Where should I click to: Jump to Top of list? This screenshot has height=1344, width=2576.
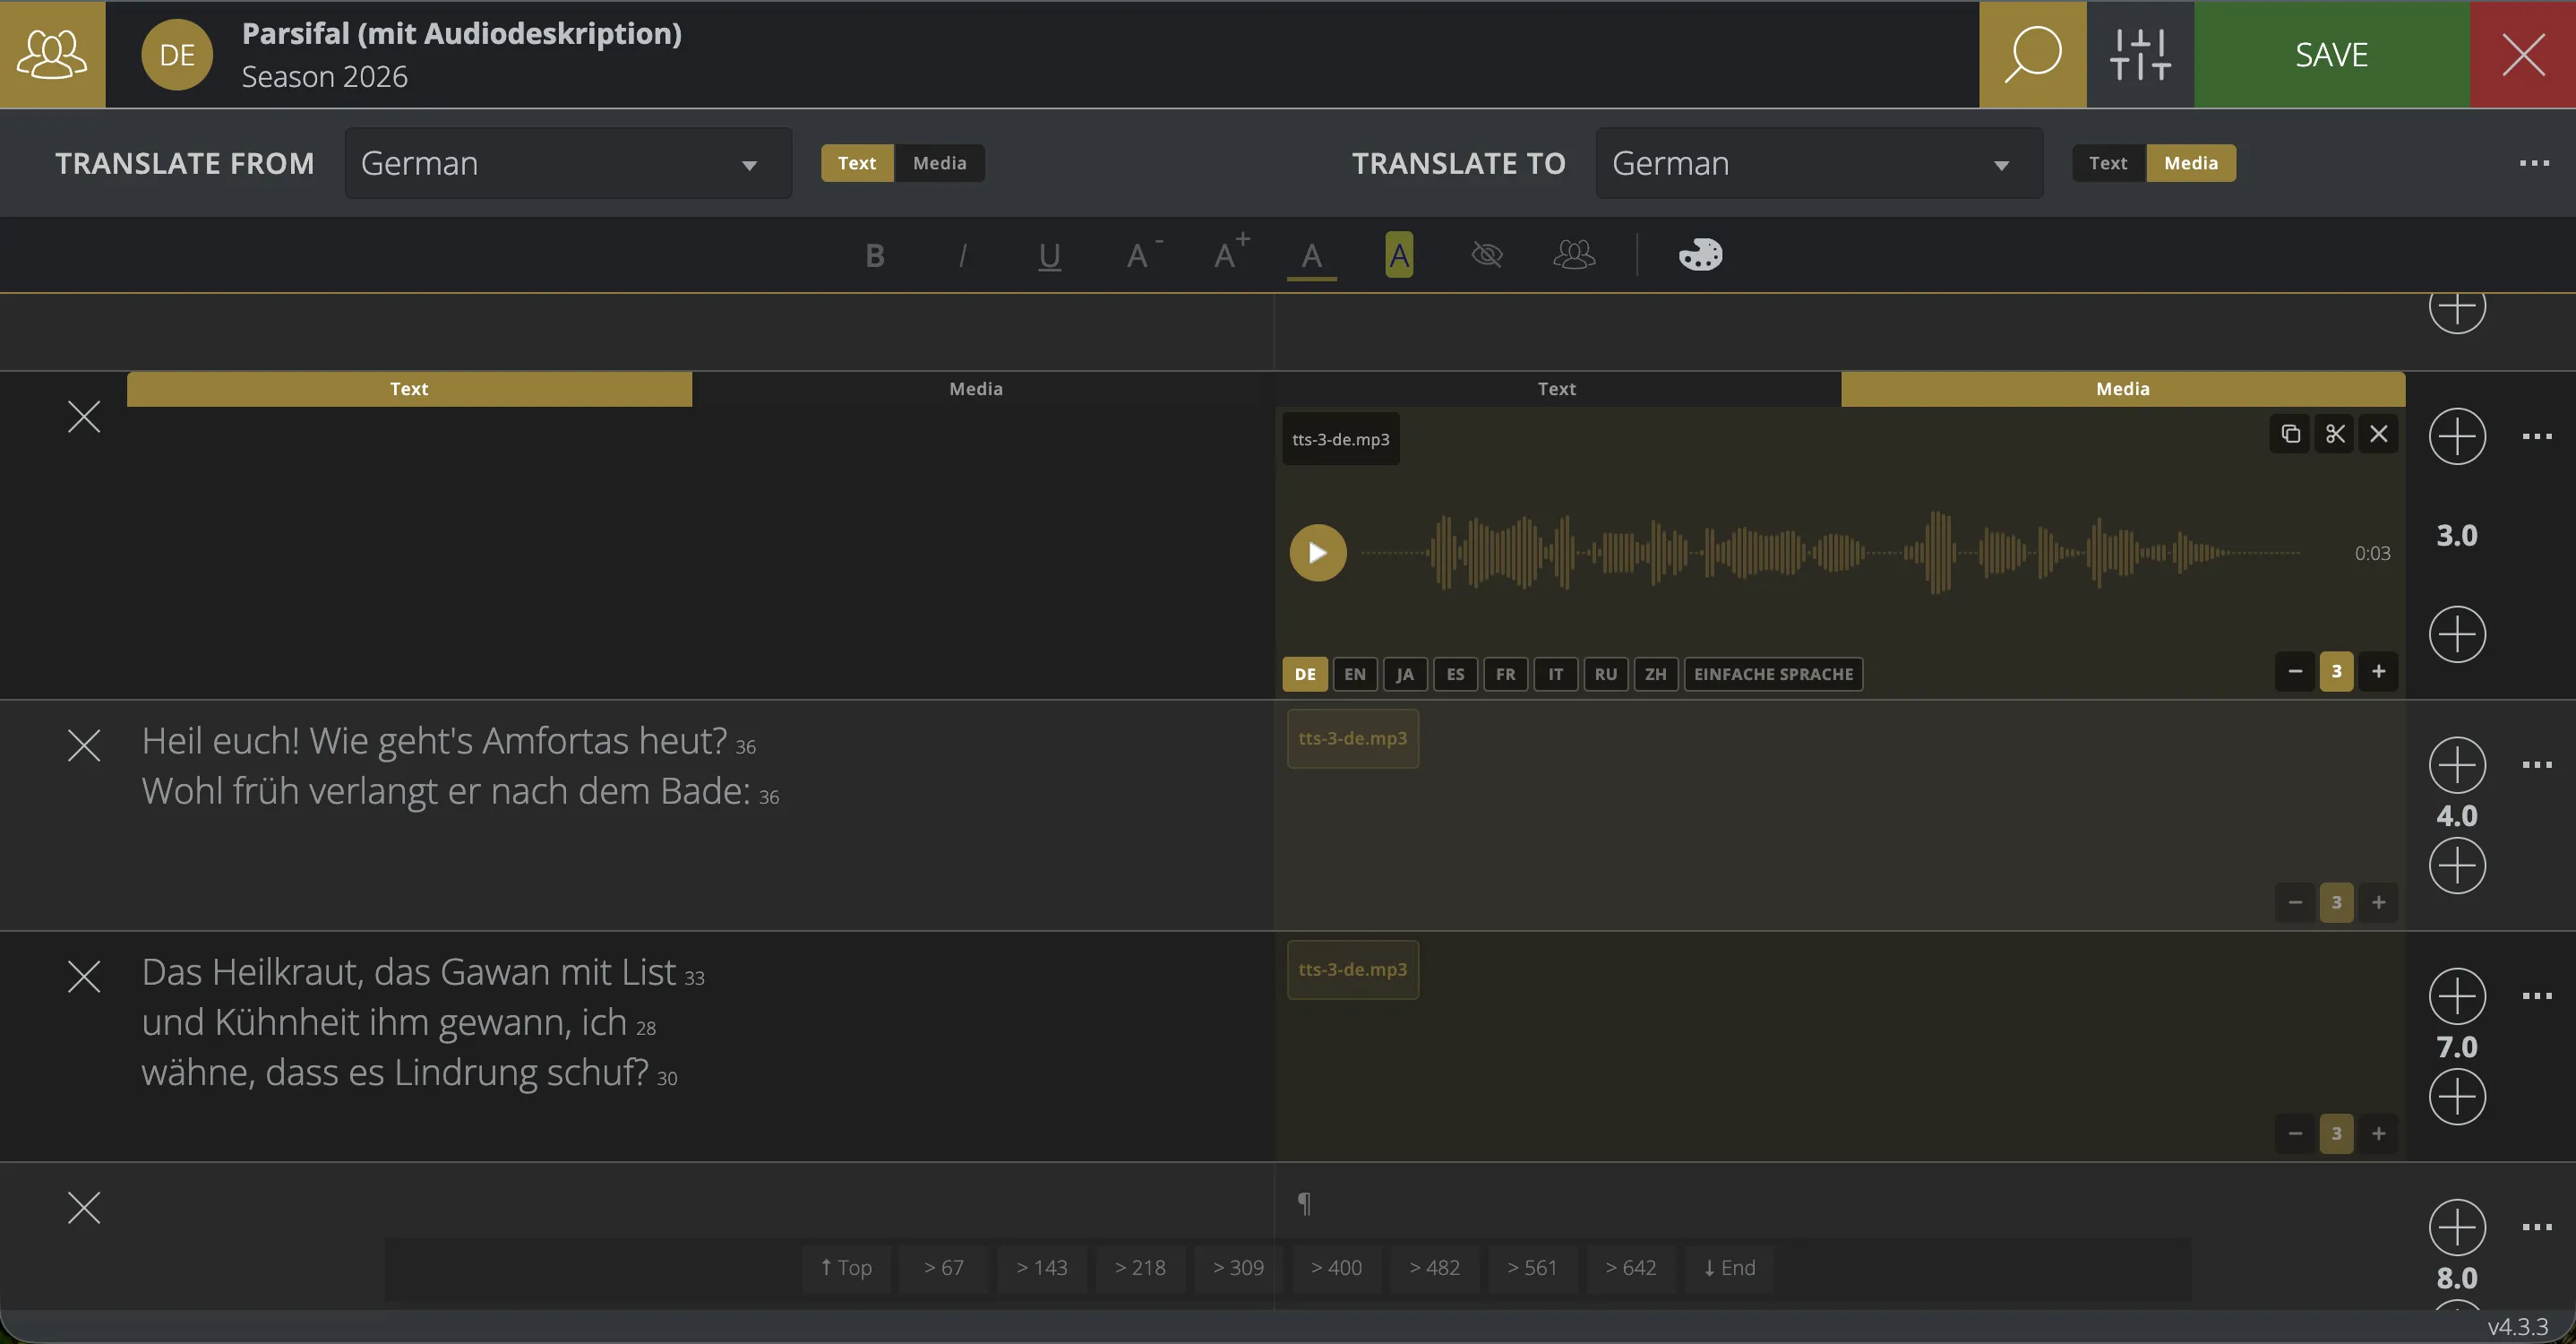click(x=846, y=1268)
